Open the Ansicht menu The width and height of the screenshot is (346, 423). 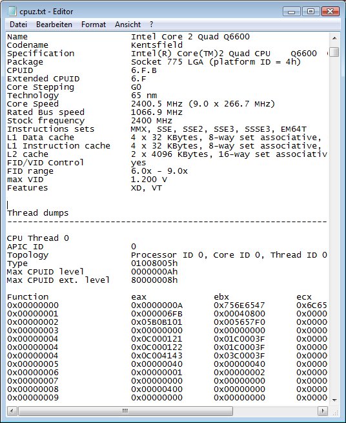pos(128,25)
